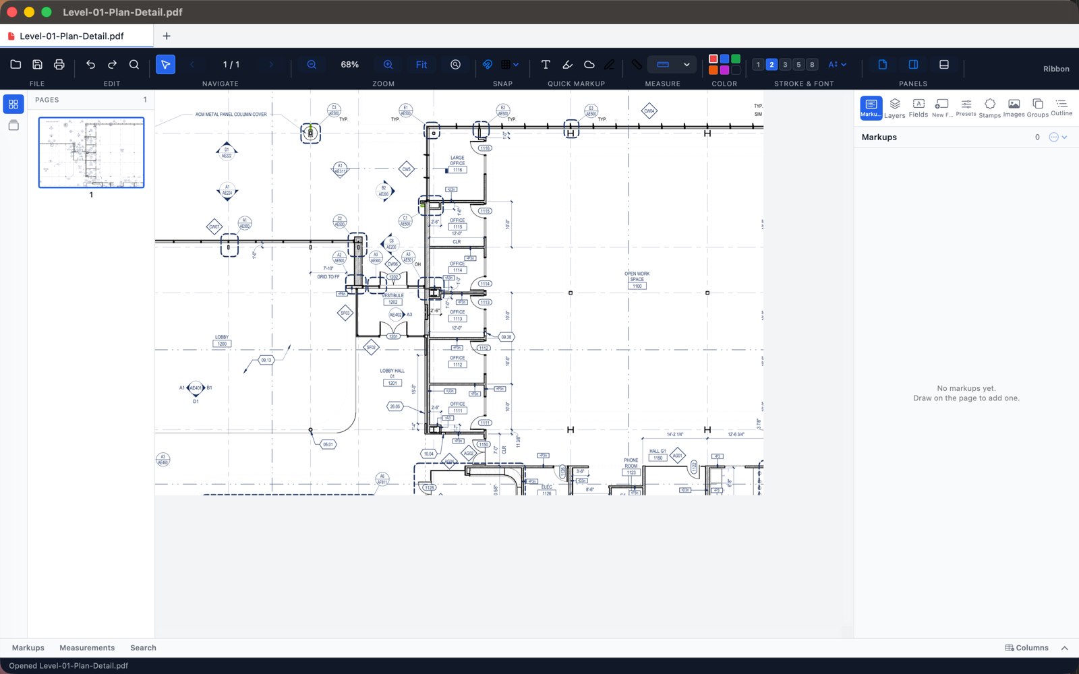Open the New Field panel tab

(x=942, y=108)
